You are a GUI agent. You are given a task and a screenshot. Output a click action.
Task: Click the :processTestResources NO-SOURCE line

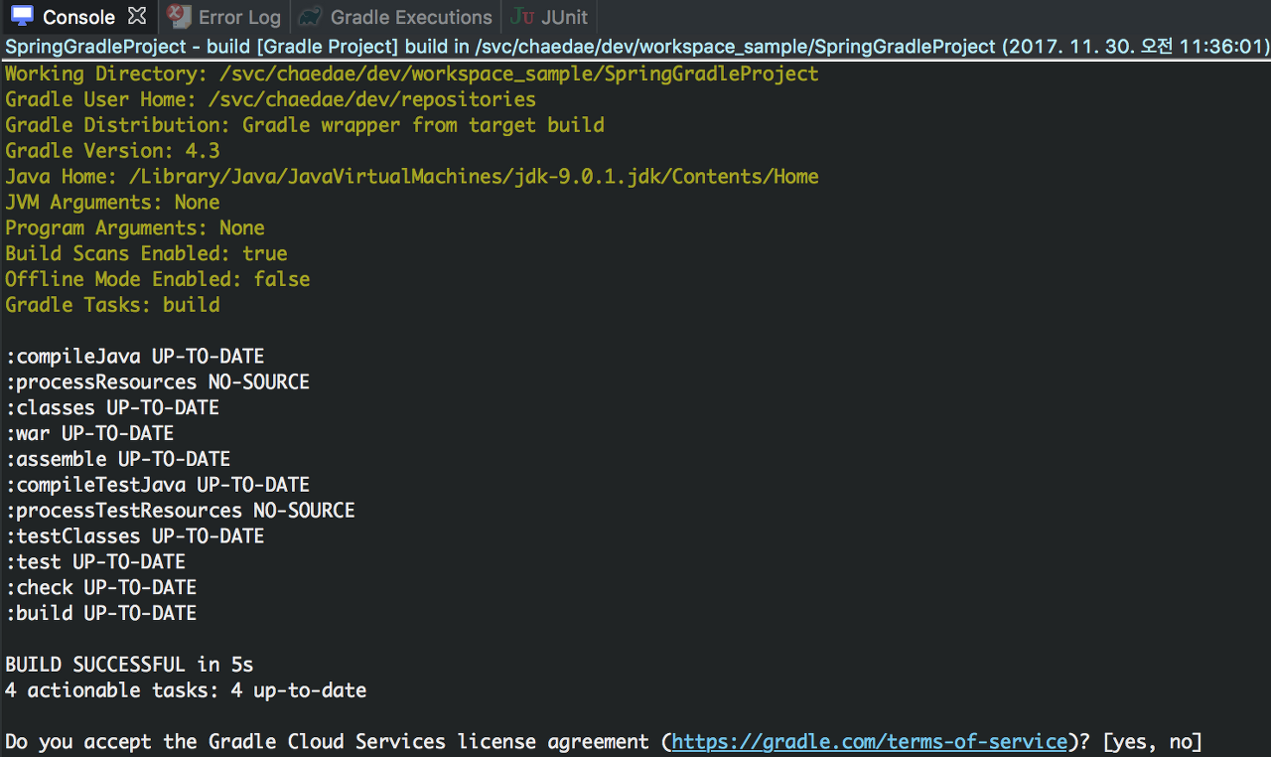[180, 511]
